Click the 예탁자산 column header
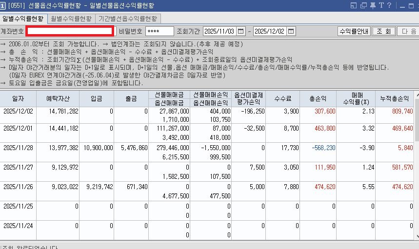 (58, 99)
